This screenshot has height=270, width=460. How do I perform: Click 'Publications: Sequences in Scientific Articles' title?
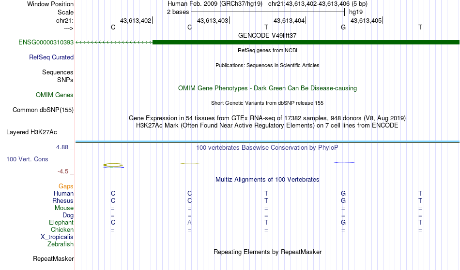[267, 65]
